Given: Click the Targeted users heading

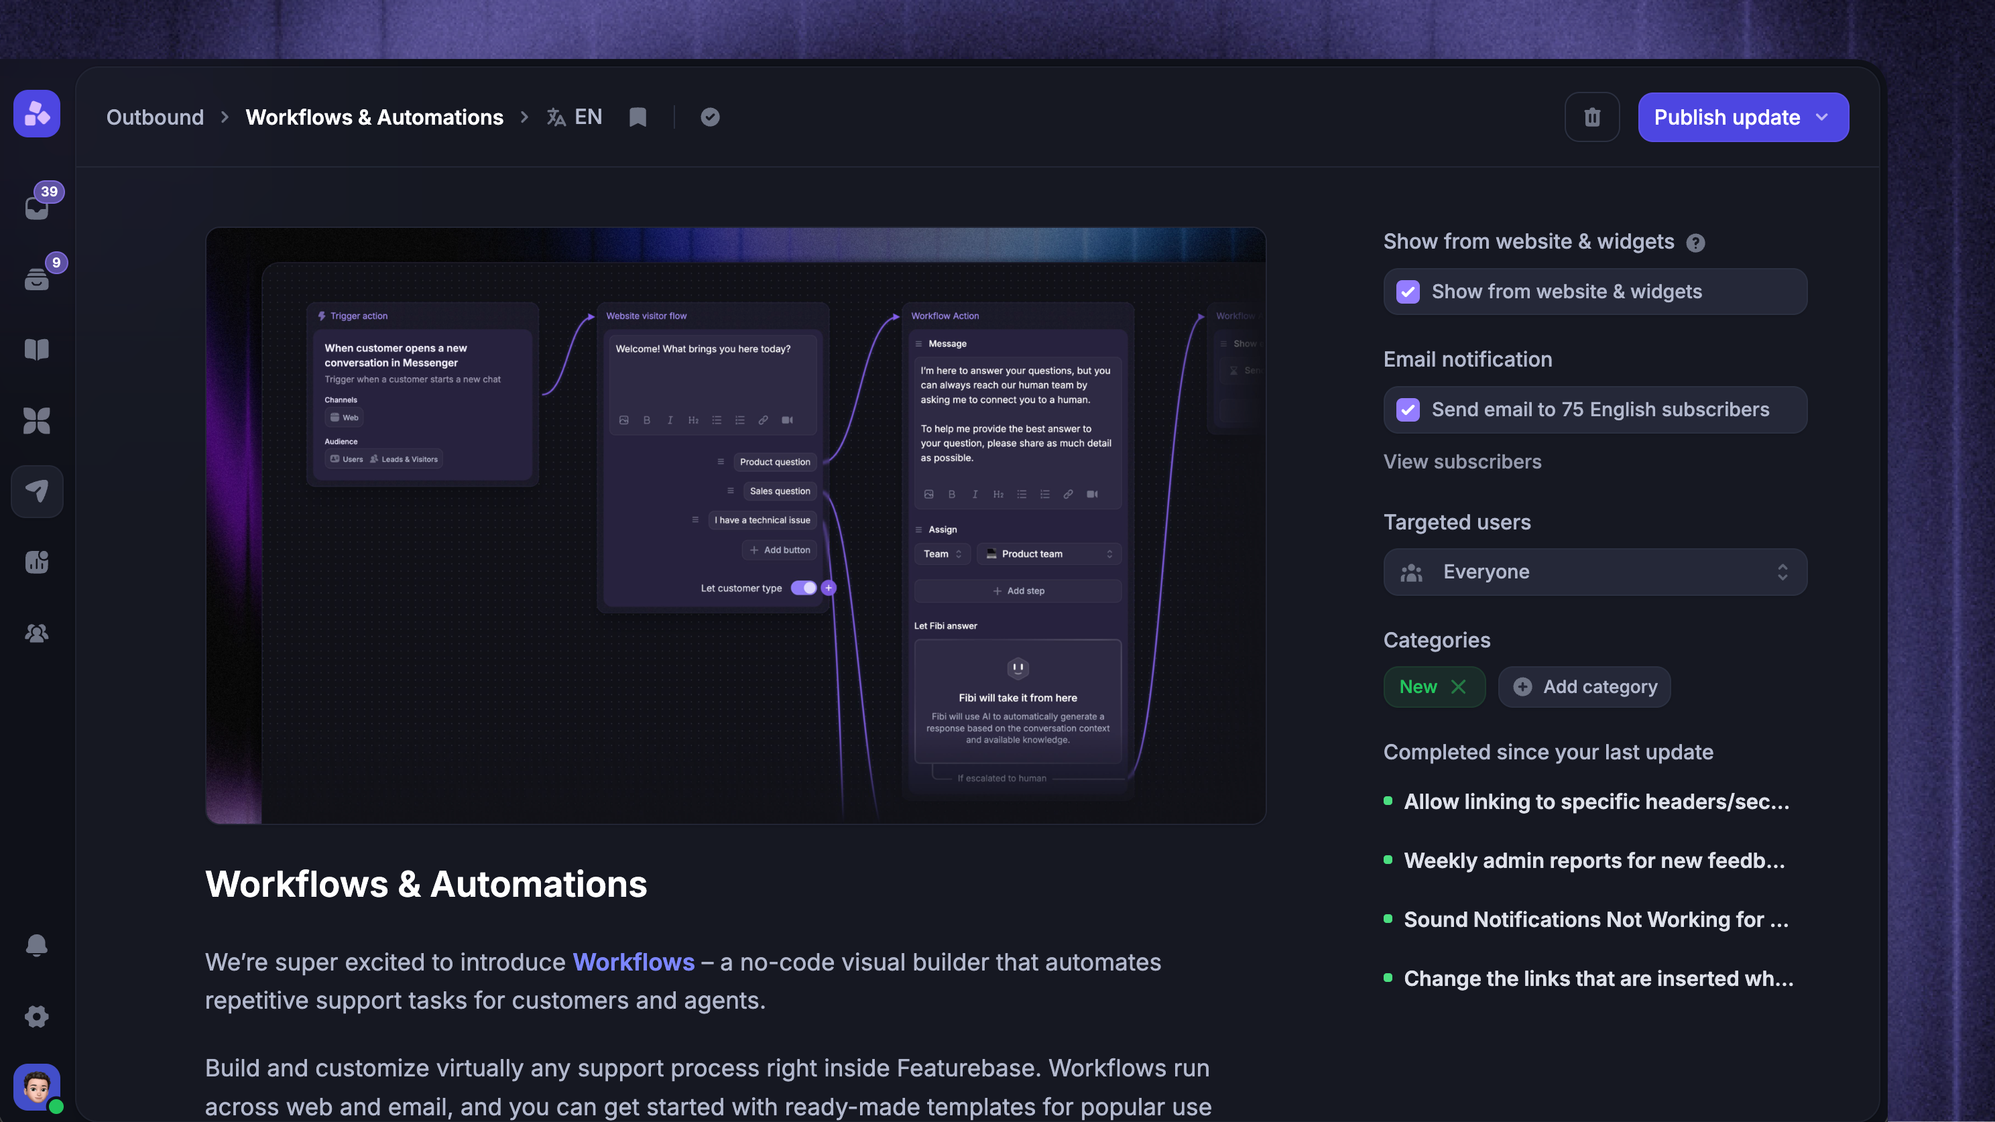Looking at the screenshot, I should click(1457, 523).
